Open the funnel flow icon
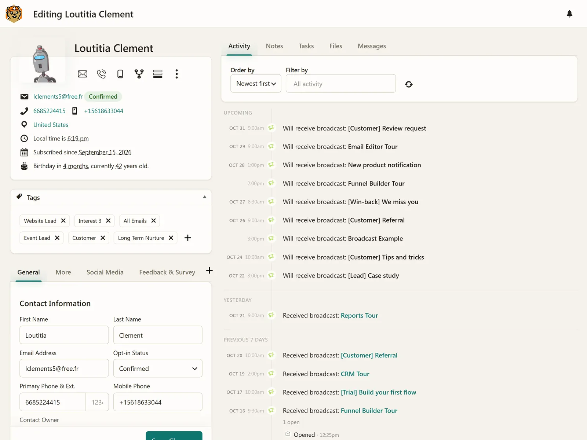 pos(139,74)
